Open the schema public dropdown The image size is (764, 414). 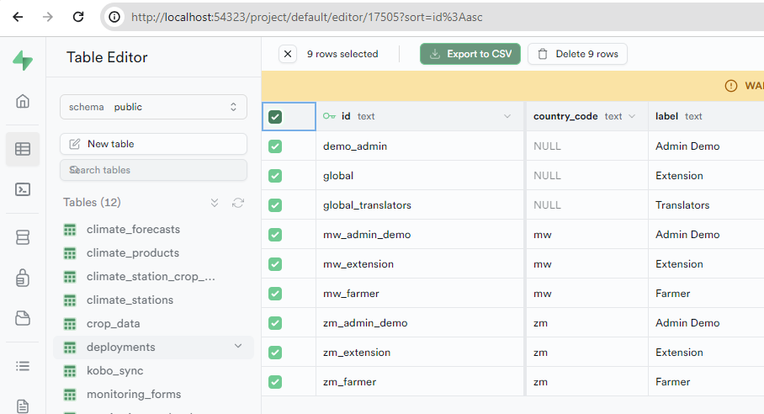(x=153, y=107)
